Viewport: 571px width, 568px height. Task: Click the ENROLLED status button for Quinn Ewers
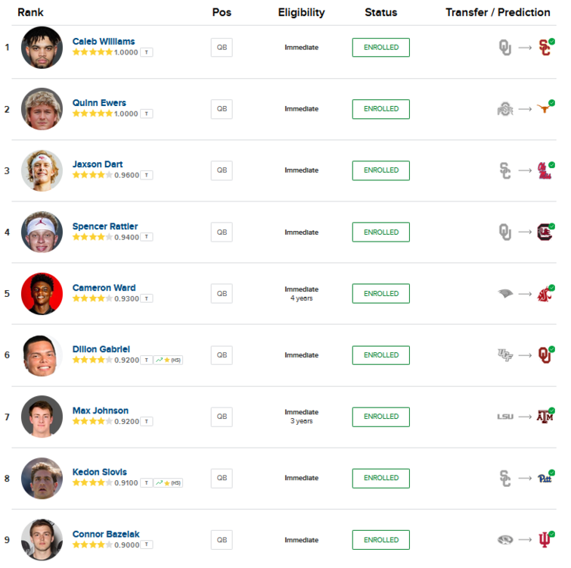click(380, 109)
